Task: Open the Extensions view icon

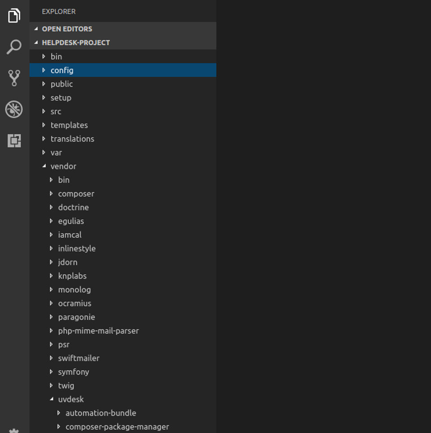Action: coord(14,141)
